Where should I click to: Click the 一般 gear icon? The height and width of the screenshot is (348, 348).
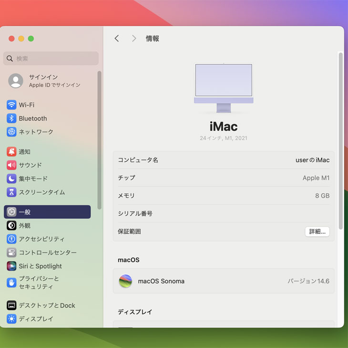click(11, 212)
